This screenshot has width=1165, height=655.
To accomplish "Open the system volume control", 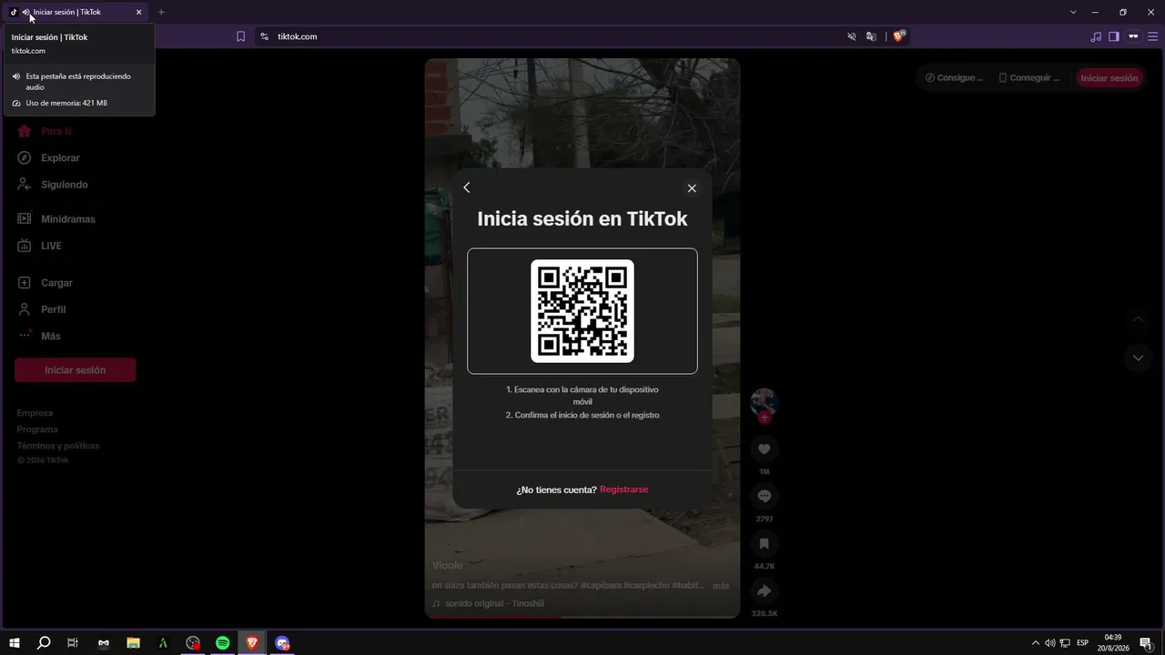I will click(1049, 643).
